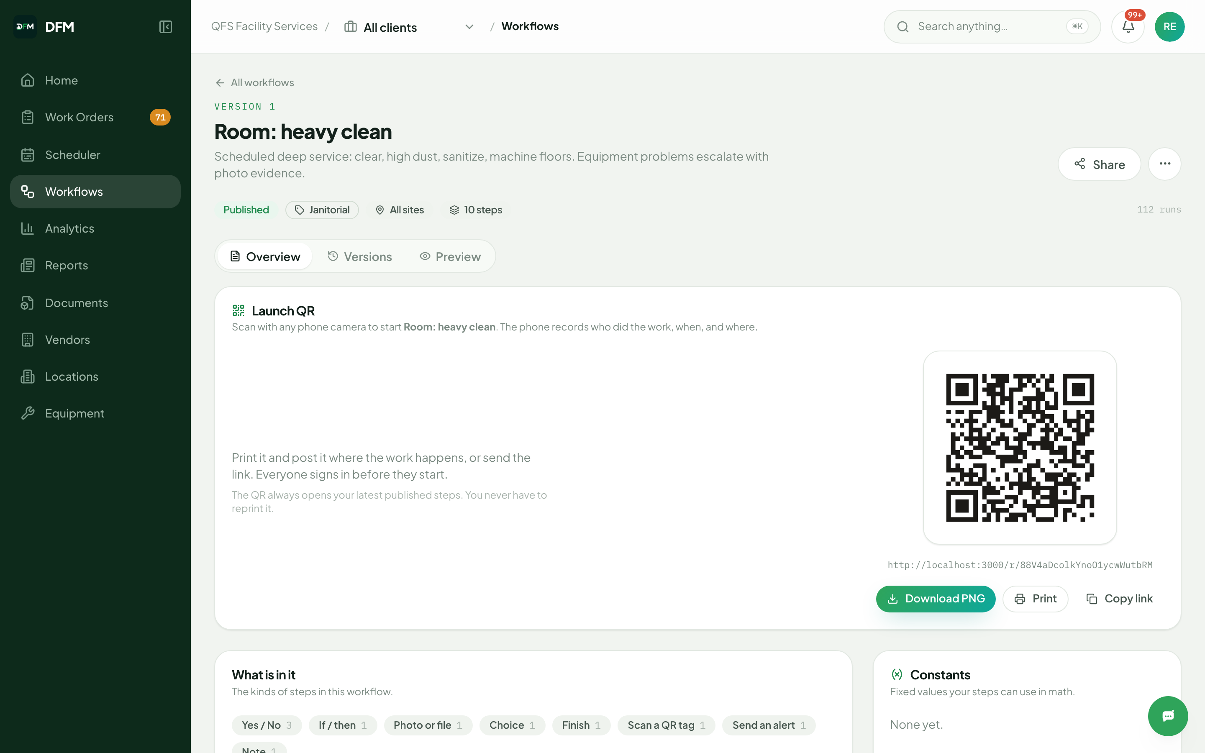Select Workflows in the sidebar
This screenshot has height=753, width=1205.
(95, 192)
